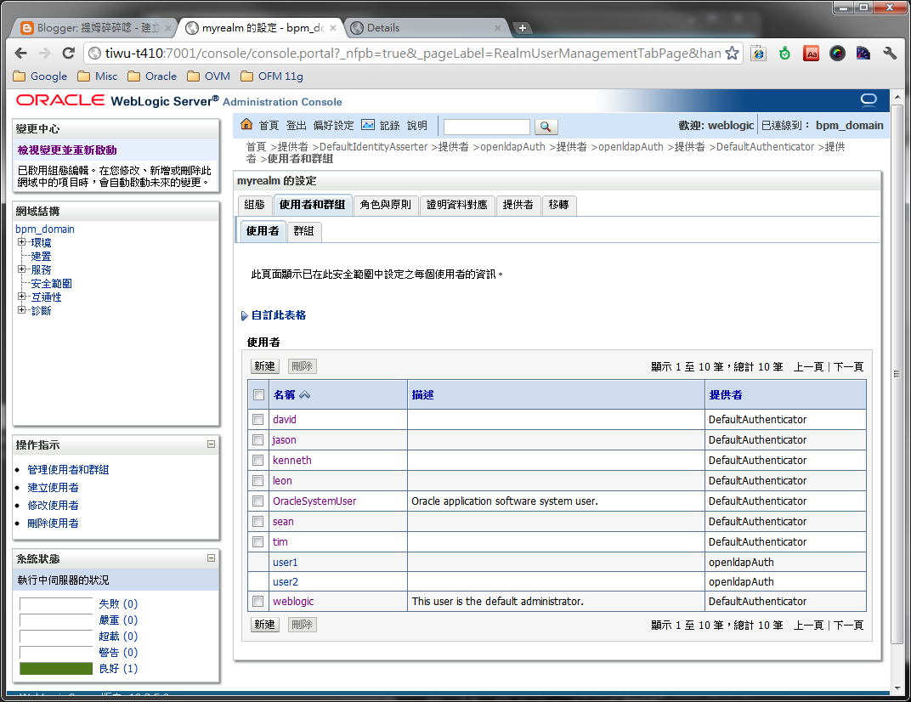Expand the 互通性 tree node
This screenshot has width=911, height=702.
pos(21,297)
